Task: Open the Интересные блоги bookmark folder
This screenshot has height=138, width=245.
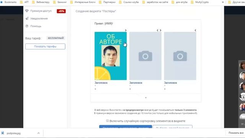Action: (83, 2)
